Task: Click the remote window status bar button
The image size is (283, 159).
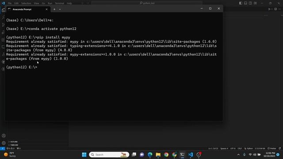Action: 2,148
